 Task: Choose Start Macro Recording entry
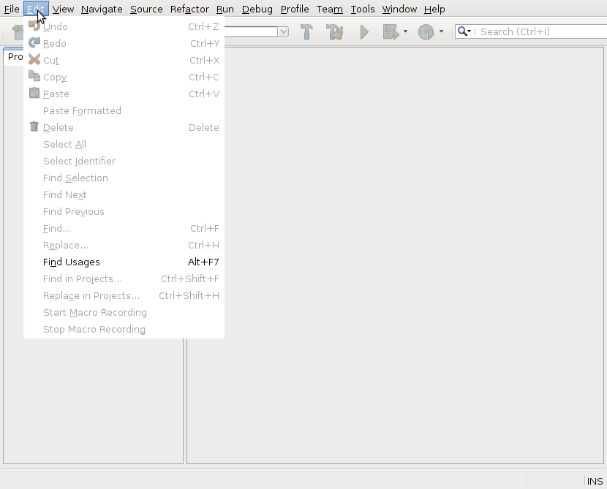[x=124, y=313]
